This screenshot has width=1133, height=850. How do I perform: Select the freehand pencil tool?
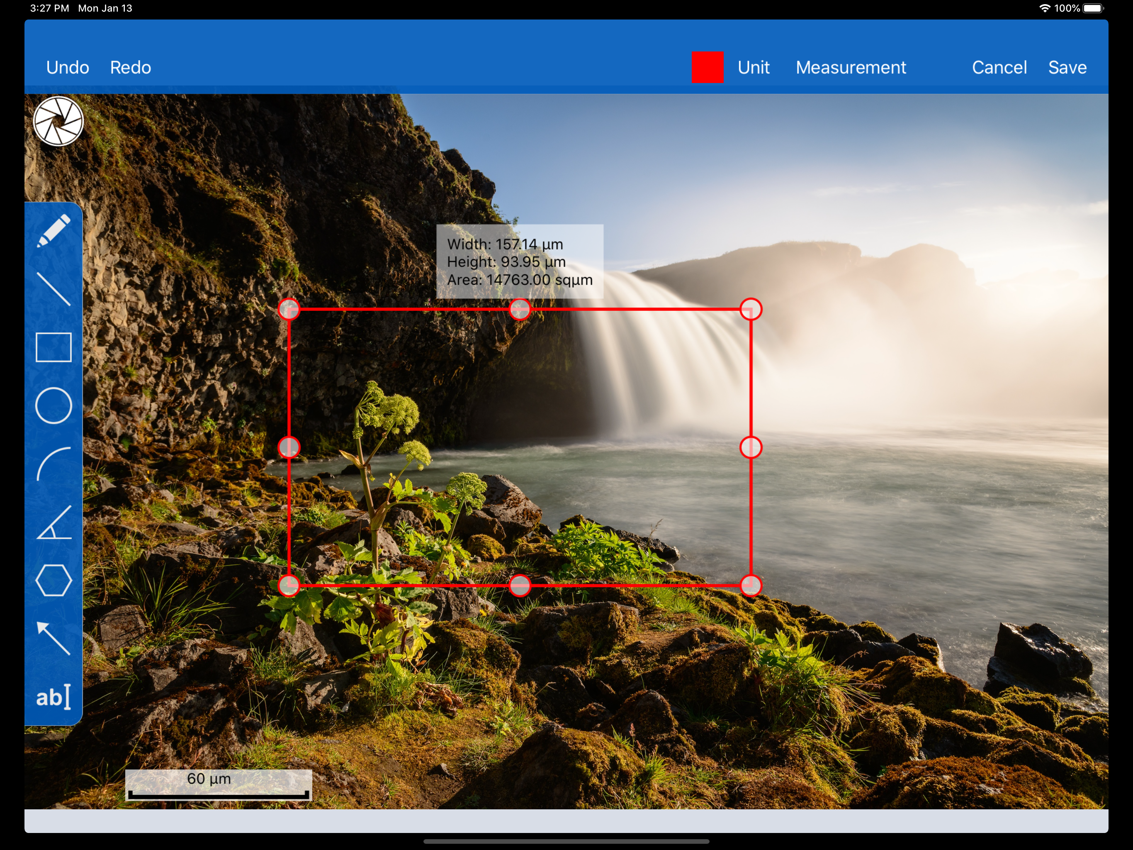[53, 231]
